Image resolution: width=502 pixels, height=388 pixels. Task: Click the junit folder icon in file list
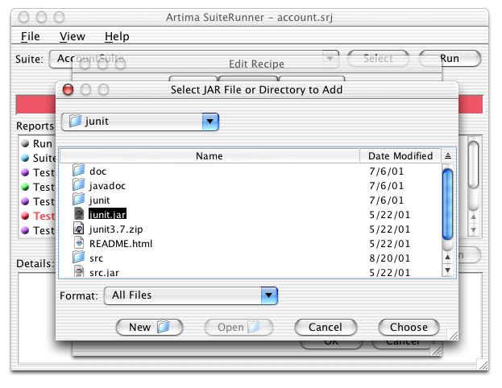coord(78,200)
